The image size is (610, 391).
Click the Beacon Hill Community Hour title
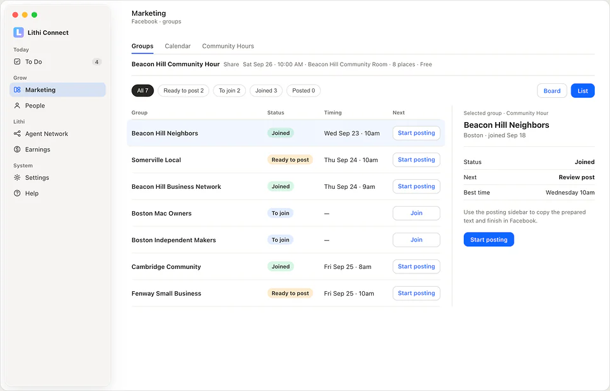click(x=175, y=64)
